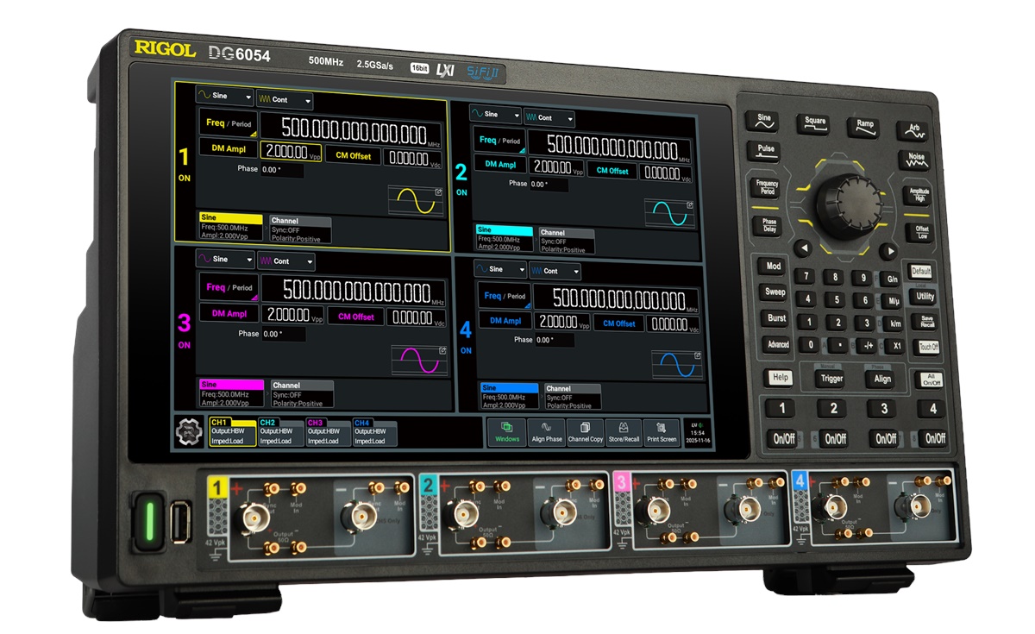The image size is (1035, 634).
Task: Open channel 2 Cont mode dropdown
Action: [x=549, y=118]
